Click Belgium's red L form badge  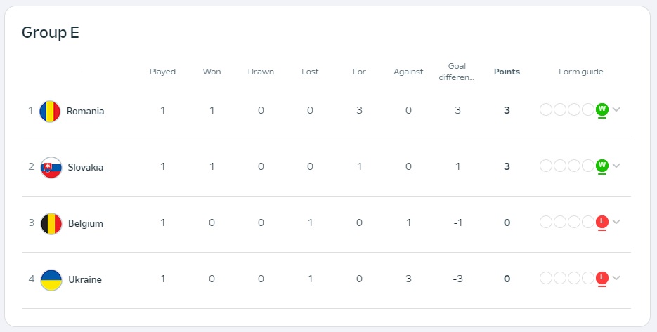pyautogui.click(x=602, y=222)
